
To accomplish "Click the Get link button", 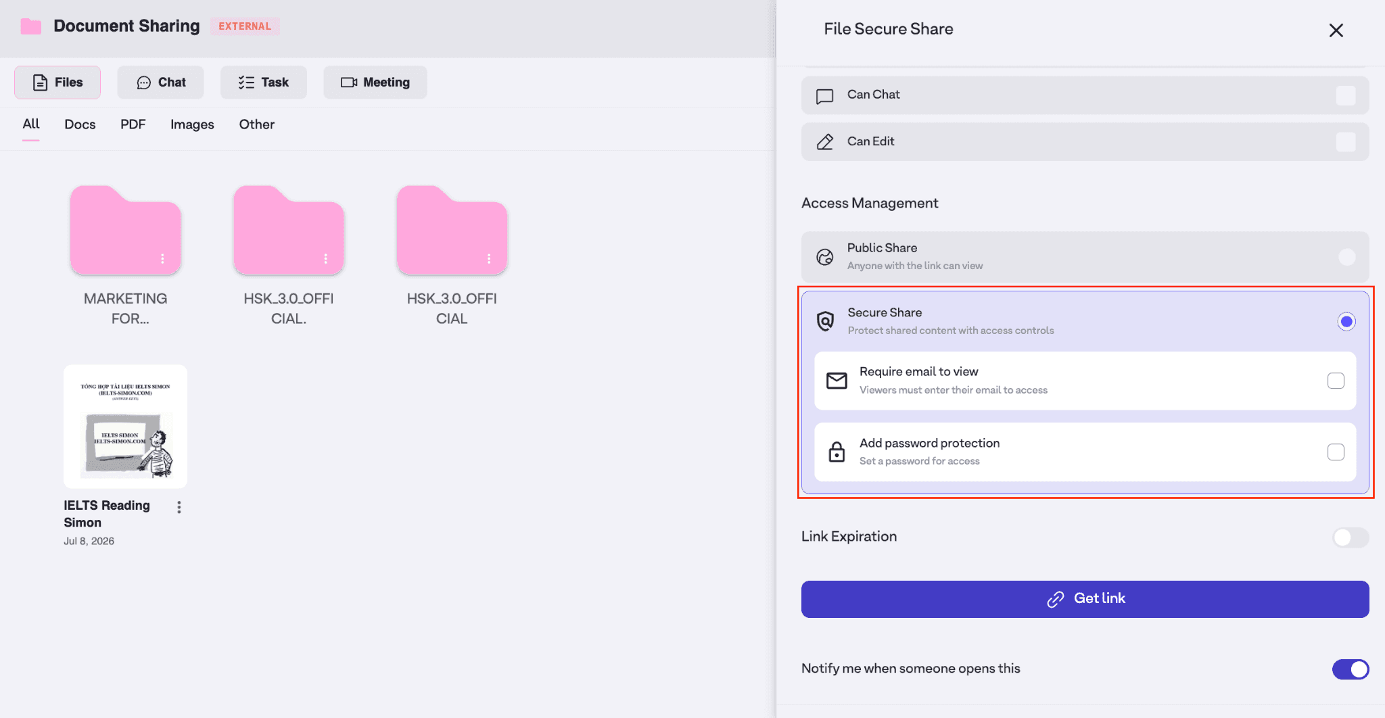I will [1085, 599].
